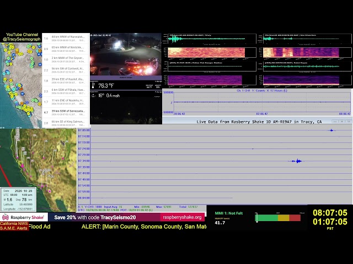This screenshot has width=353, height=264.
Task: Click the Tracy station orange spectrogram
Action: pyautogui.click(x=206, y=53)
